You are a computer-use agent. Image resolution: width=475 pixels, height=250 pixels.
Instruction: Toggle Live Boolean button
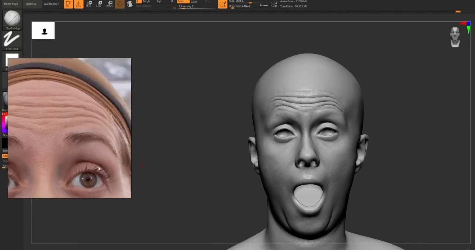(51, 4)
